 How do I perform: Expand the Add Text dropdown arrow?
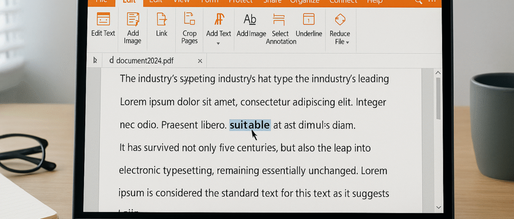click(x=218, y=43)
